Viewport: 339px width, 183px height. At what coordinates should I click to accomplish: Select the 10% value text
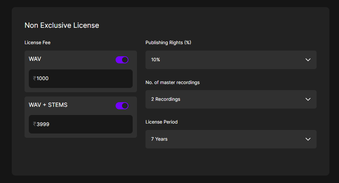click(155, 60)
